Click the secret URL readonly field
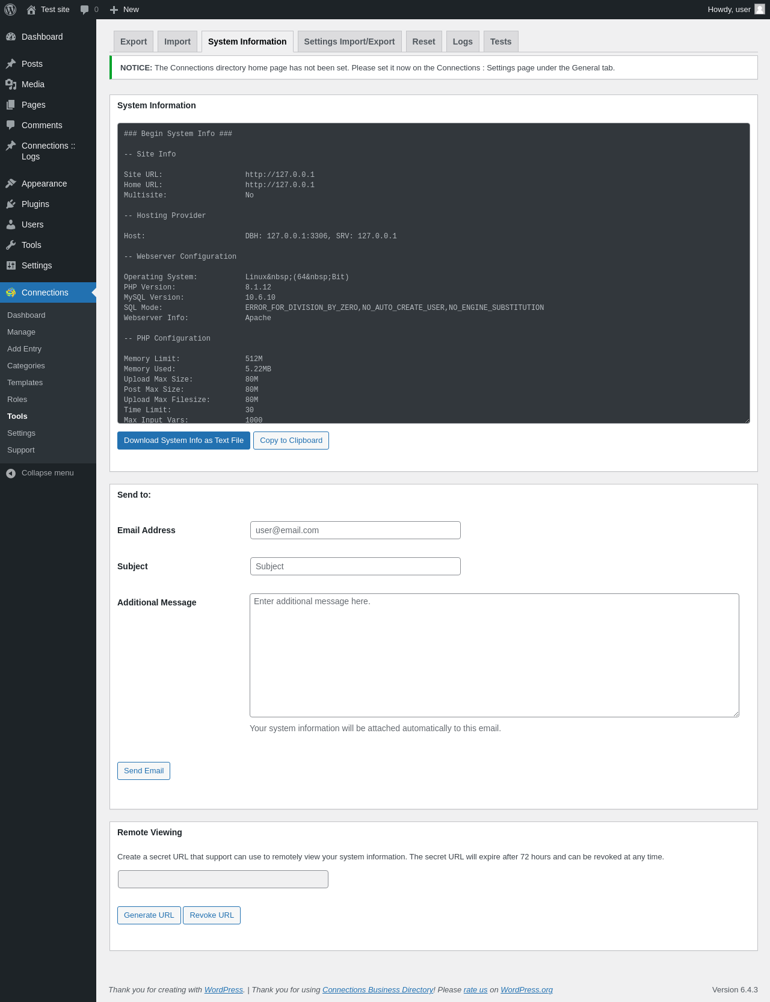770x1002 pixels. pyautogui.click(x=223, y=879)
